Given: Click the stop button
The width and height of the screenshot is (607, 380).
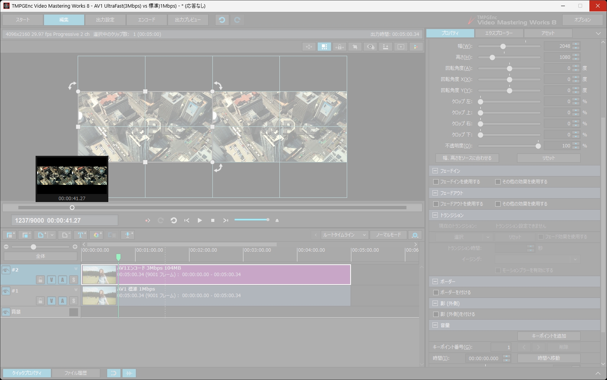Looking at the screenshot, I should coord(213,220).
